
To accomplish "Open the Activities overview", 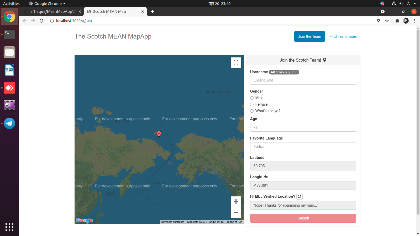I will pyautogui.click(x=11, y=4).
